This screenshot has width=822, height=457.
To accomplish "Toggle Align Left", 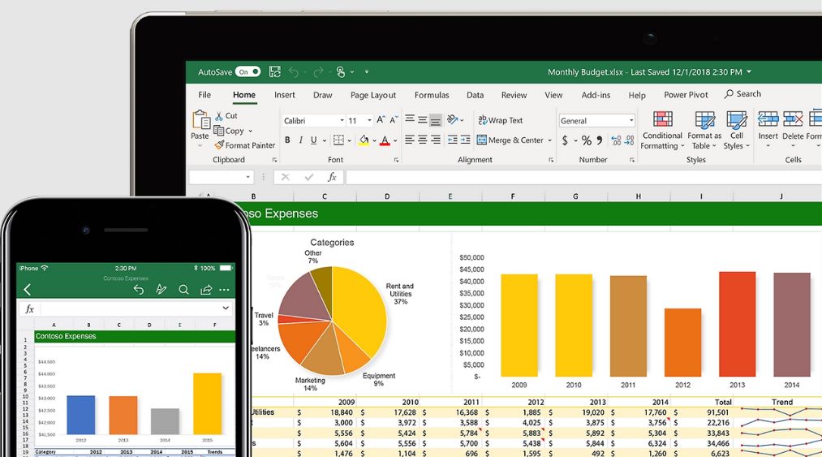I will coord(410,140).
